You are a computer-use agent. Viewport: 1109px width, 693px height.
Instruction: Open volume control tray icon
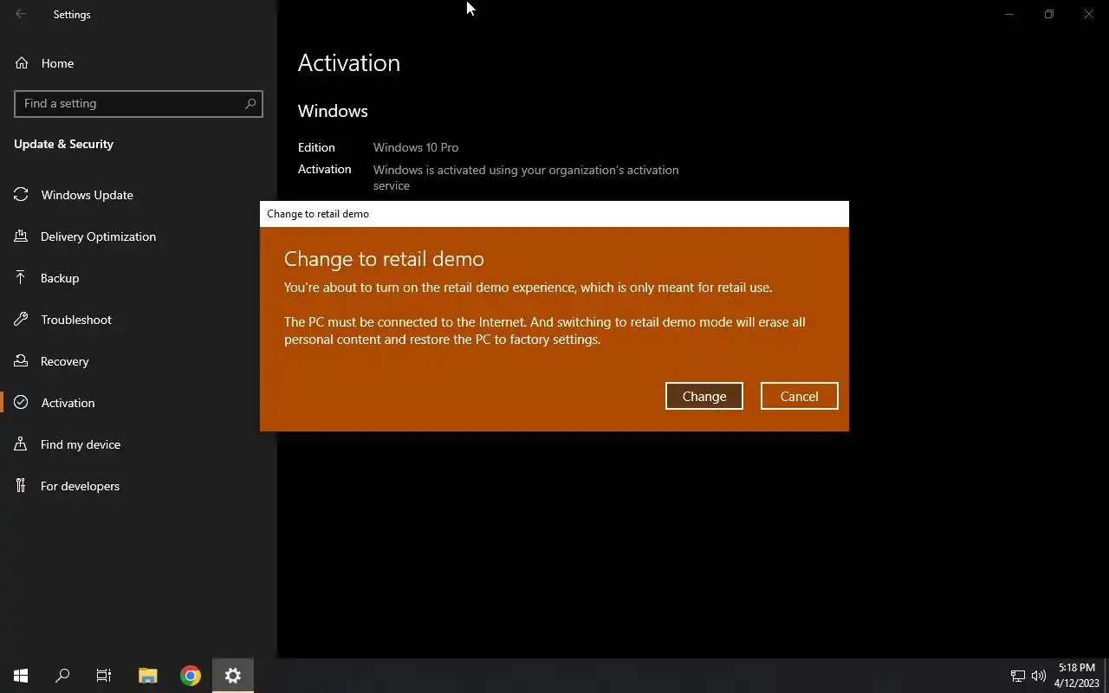1039,676
